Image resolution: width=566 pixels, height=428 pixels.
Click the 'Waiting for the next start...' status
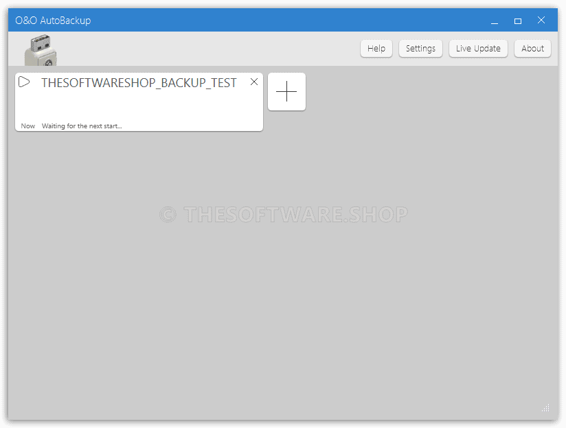(82, 126)
